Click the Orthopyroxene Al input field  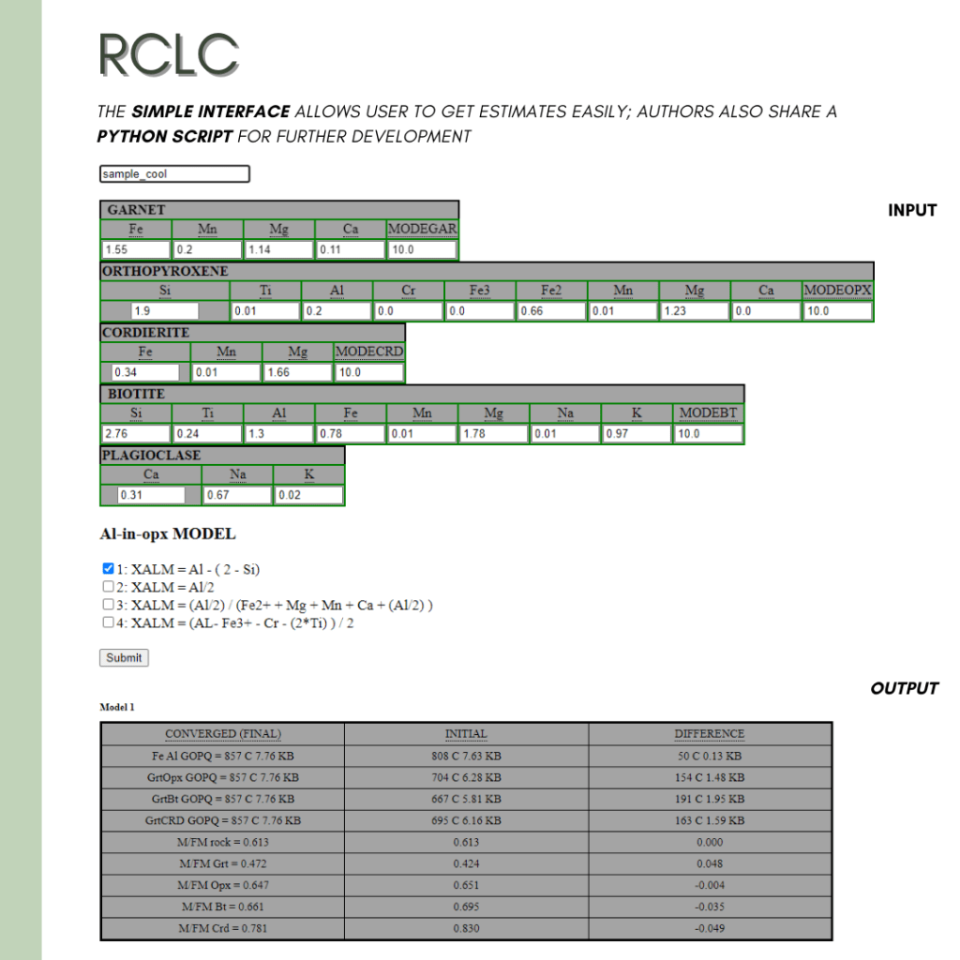(x=337, y=311)
